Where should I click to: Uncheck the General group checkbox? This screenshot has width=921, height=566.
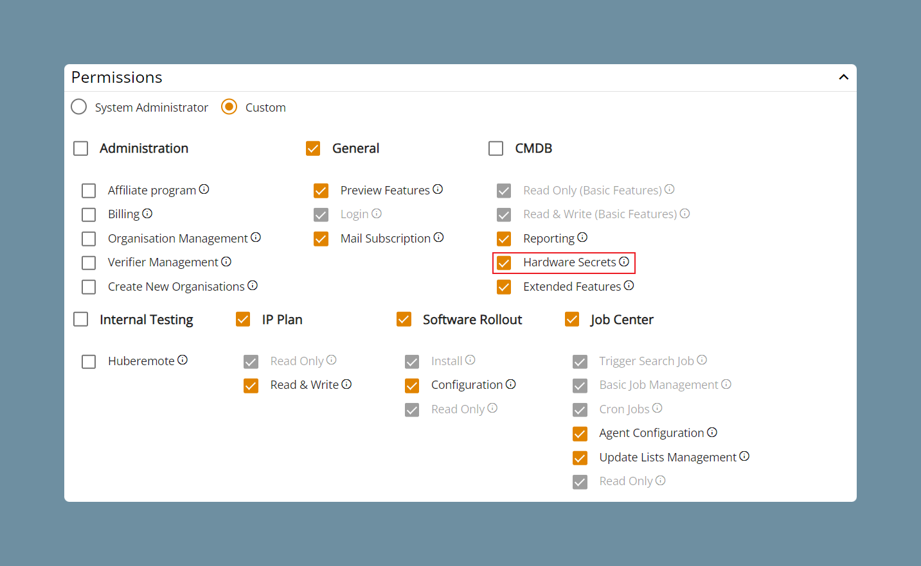pos(313,149)
